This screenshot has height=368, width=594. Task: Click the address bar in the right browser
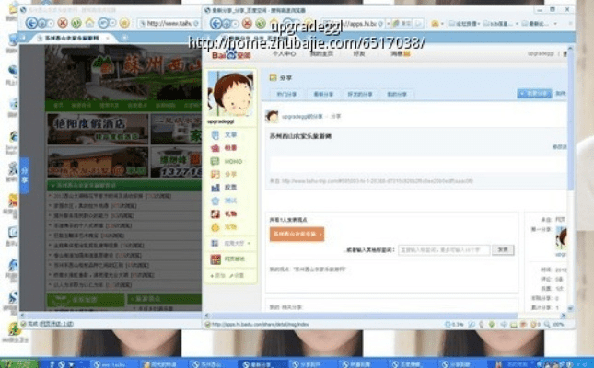[353, 24]
